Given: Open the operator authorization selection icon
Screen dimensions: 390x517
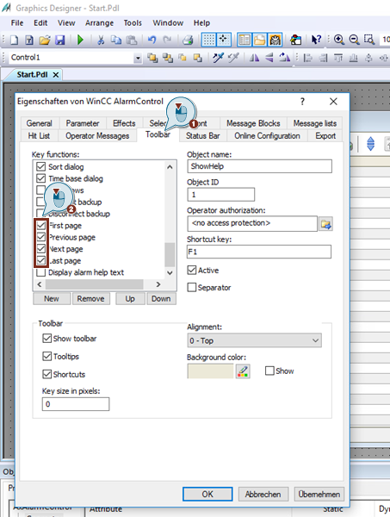Looking at the screenshot, I should pyautogui.click(x=325, y=224).
